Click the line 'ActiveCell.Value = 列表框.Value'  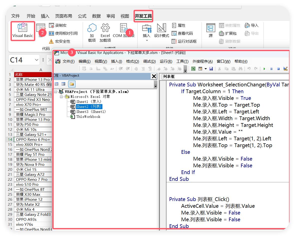218,206
